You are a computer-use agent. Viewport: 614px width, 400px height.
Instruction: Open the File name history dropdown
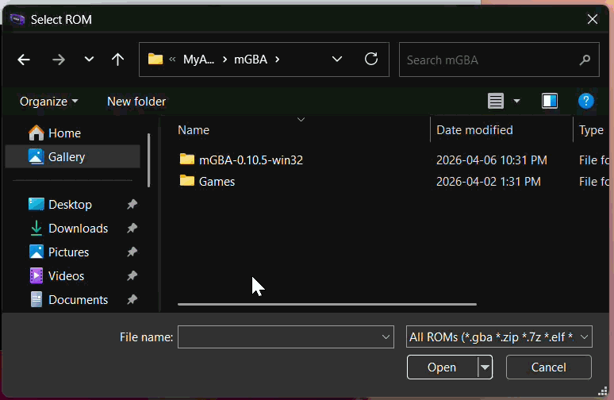386,337
